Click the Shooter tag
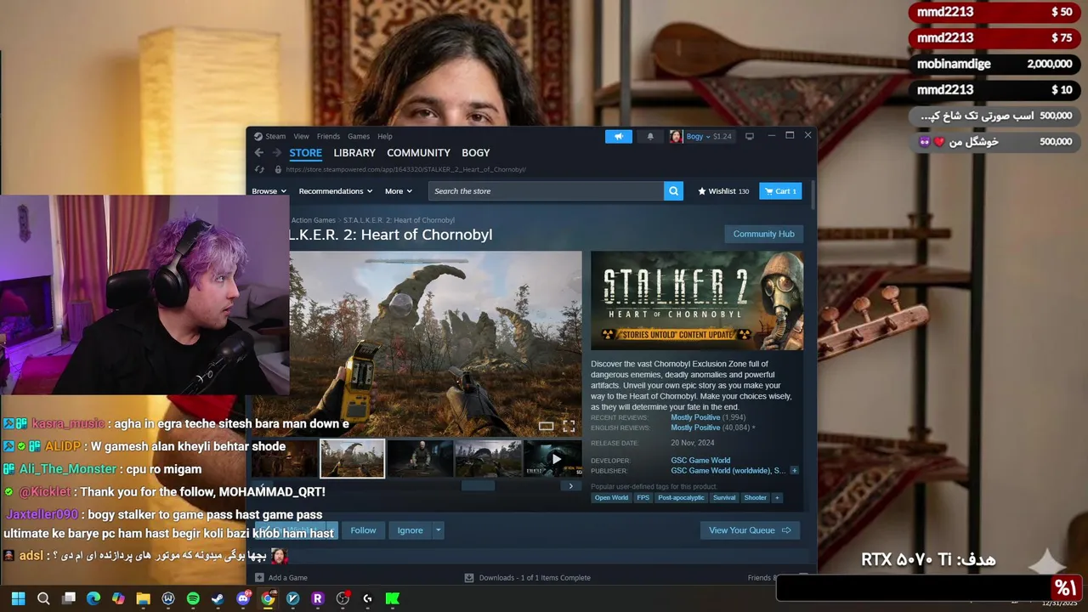 point(756,497)
